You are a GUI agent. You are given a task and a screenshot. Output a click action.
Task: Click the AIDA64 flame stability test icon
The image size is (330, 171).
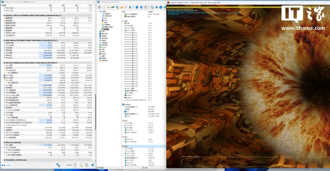tap(122, 7)
